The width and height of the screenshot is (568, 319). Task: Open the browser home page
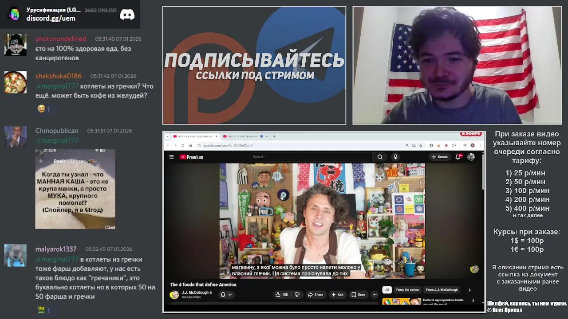coord(190,145)
